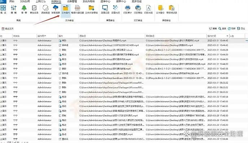Open the three-dot menu on first row
The image size is (248, 143).
click(x=247, y=41)
